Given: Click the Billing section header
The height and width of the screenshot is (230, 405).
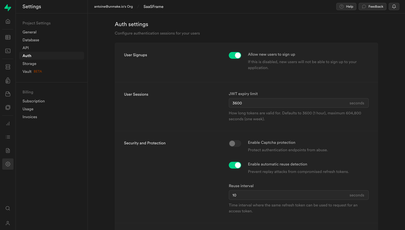Looking at the screenshot, I should [x=28, y=92].
